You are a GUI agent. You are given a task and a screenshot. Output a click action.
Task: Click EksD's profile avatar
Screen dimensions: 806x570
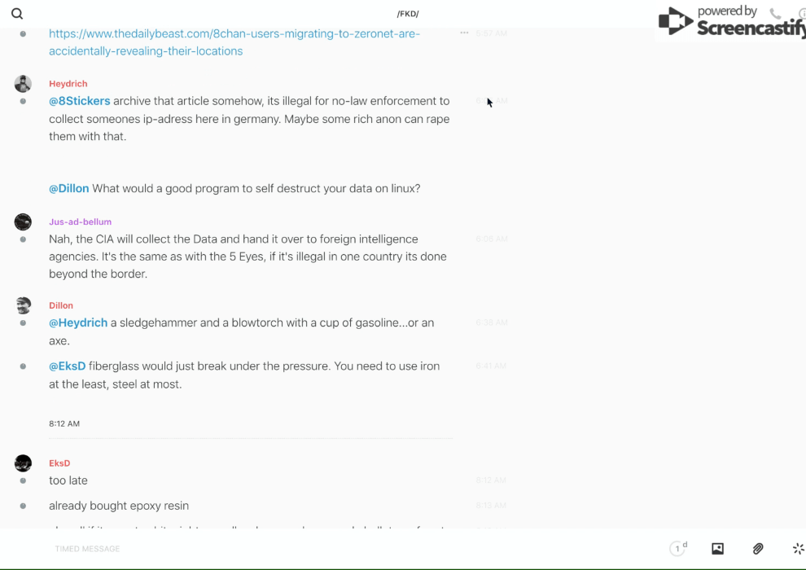point(23,463)
